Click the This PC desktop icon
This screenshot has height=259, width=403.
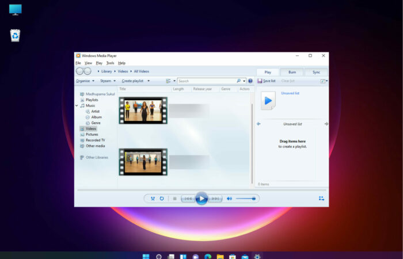[15, 10]
